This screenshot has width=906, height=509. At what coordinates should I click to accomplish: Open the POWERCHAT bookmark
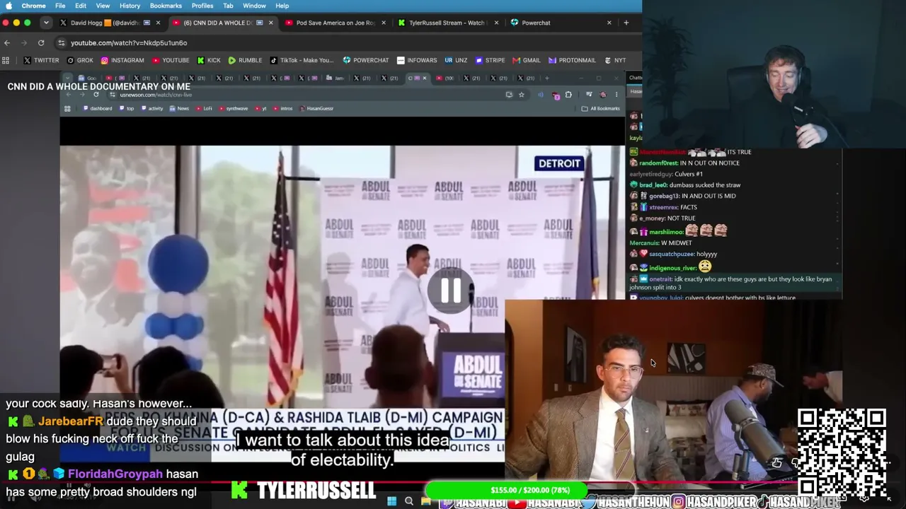pyautogui.click(x=366, y=60)
